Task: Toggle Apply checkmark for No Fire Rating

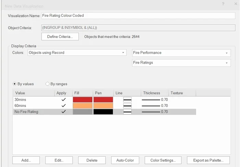Action: tap(63, 112)
